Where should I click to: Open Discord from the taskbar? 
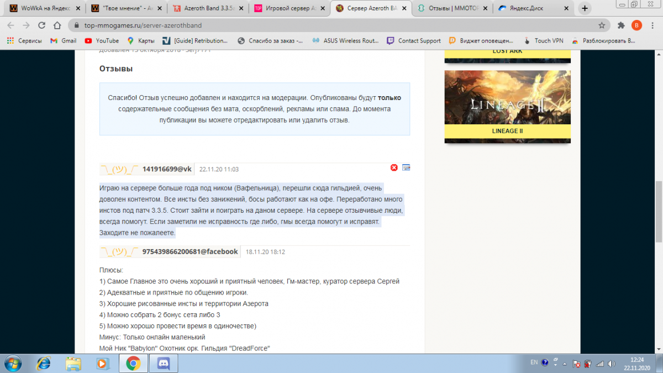(163, 363)
